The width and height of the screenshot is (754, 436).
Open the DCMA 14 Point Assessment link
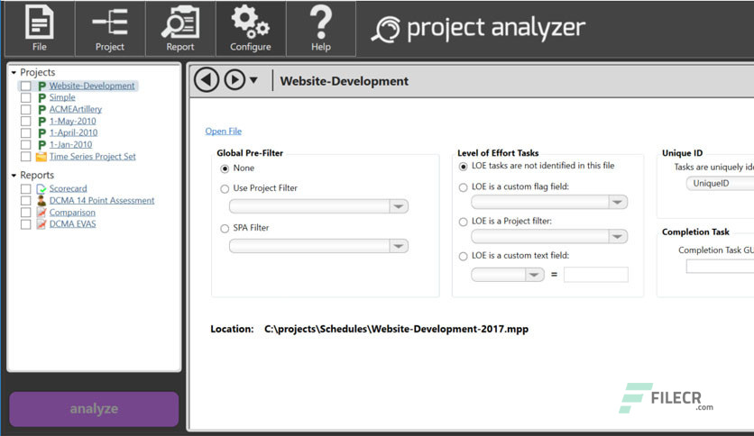102,200
